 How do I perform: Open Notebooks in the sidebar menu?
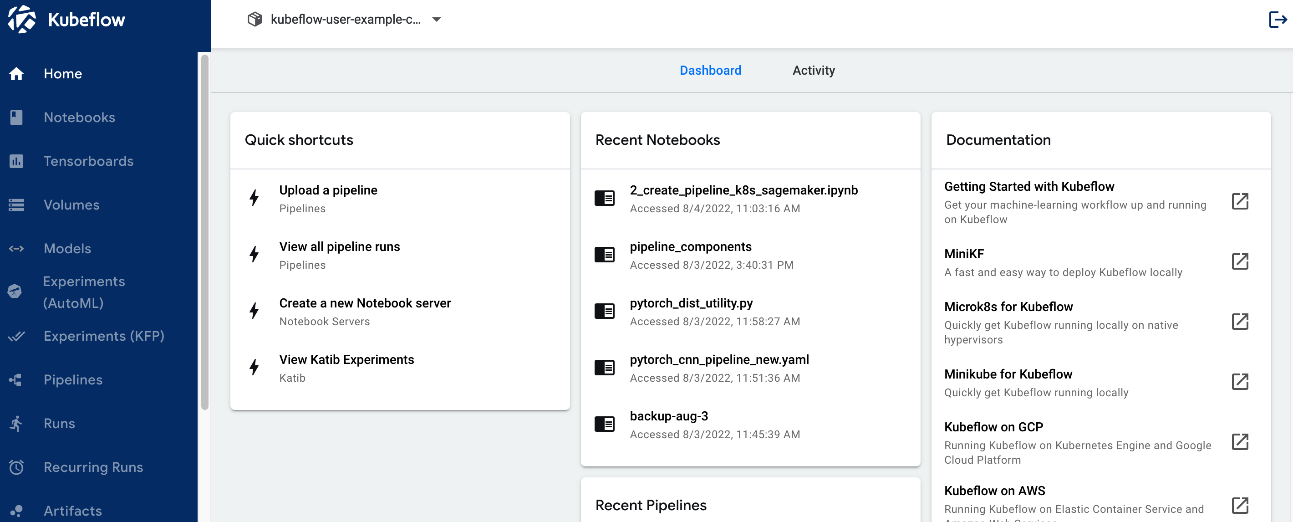[99, 118]
